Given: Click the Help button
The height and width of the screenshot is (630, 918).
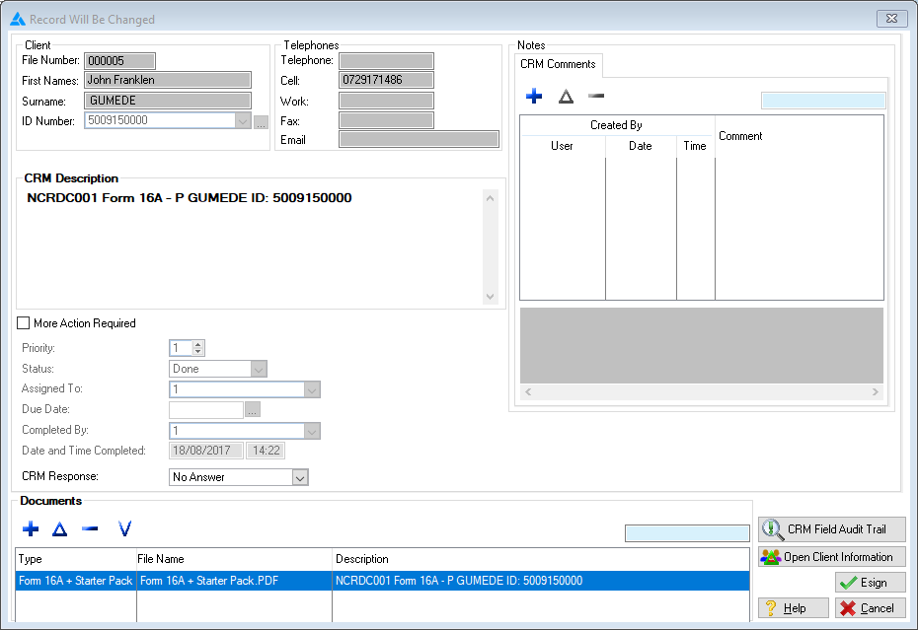Looking at the screenshot, I should tap(793, 608).
